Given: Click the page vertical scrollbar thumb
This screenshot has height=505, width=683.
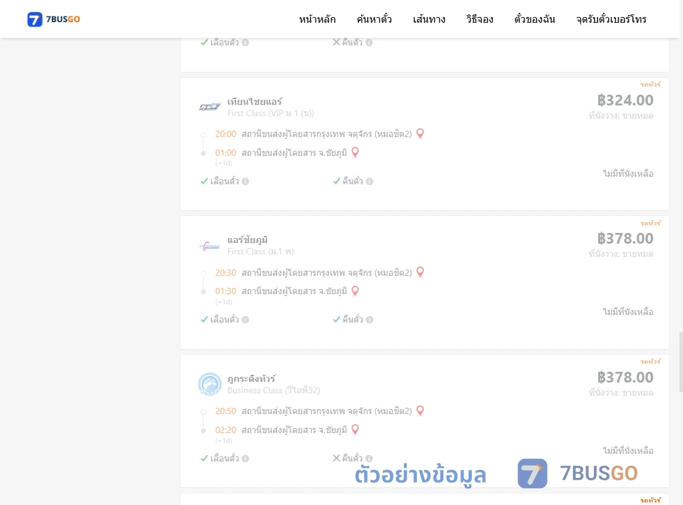Looking at the screenshot, I should click(x=681, y=362).
